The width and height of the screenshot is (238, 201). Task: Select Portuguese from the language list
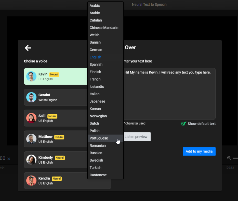click(99, 138)
